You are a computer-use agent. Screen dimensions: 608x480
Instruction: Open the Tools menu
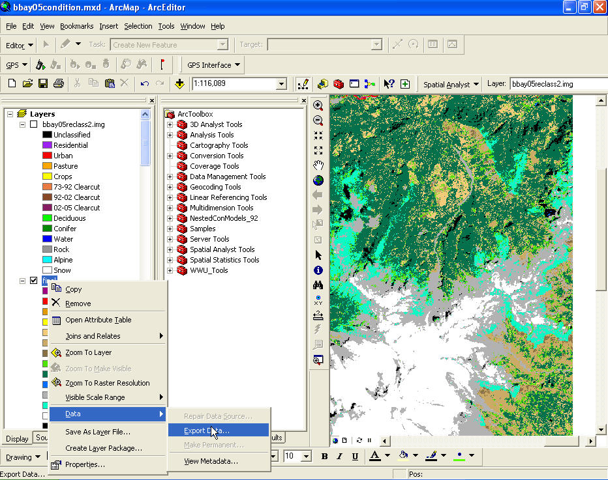166,26
